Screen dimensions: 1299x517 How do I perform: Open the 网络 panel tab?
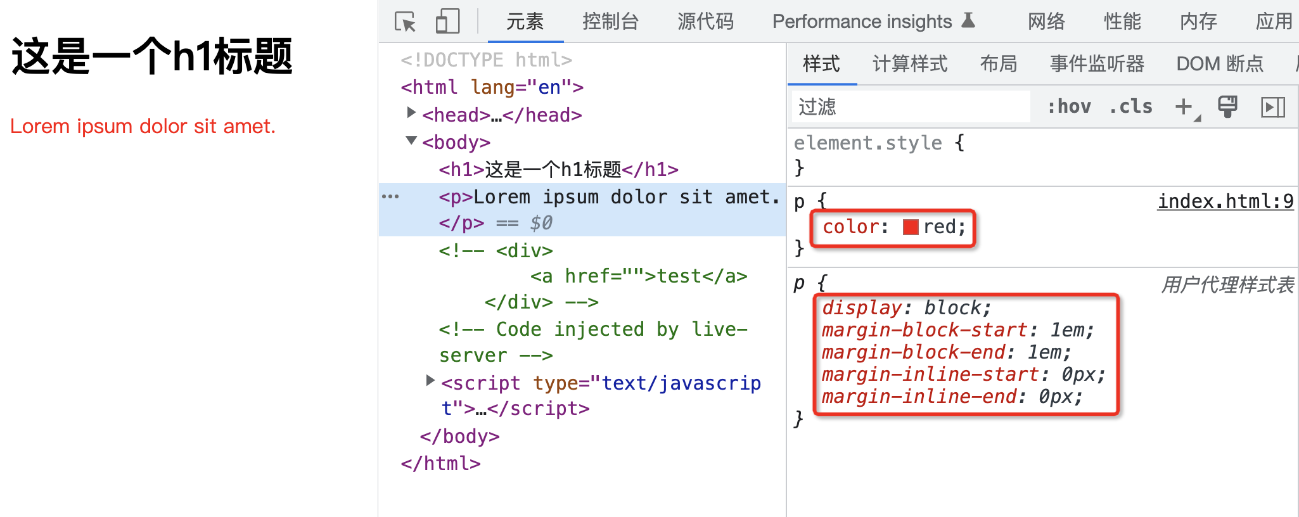(1046, 22)
